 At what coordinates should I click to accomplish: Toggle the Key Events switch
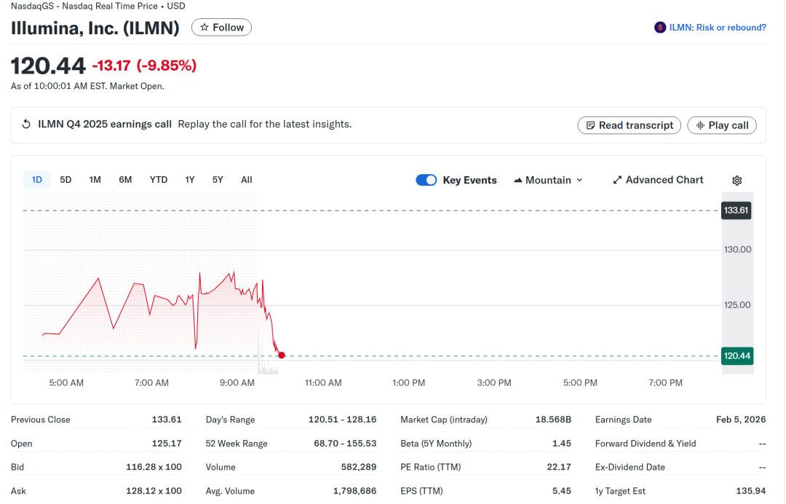tap(426, 180)
